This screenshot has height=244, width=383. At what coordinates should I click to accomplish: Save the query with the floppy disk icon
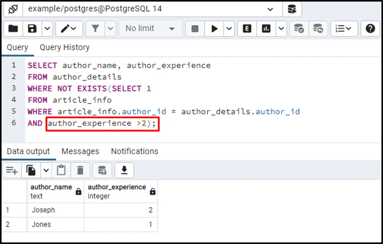point(32,28)
